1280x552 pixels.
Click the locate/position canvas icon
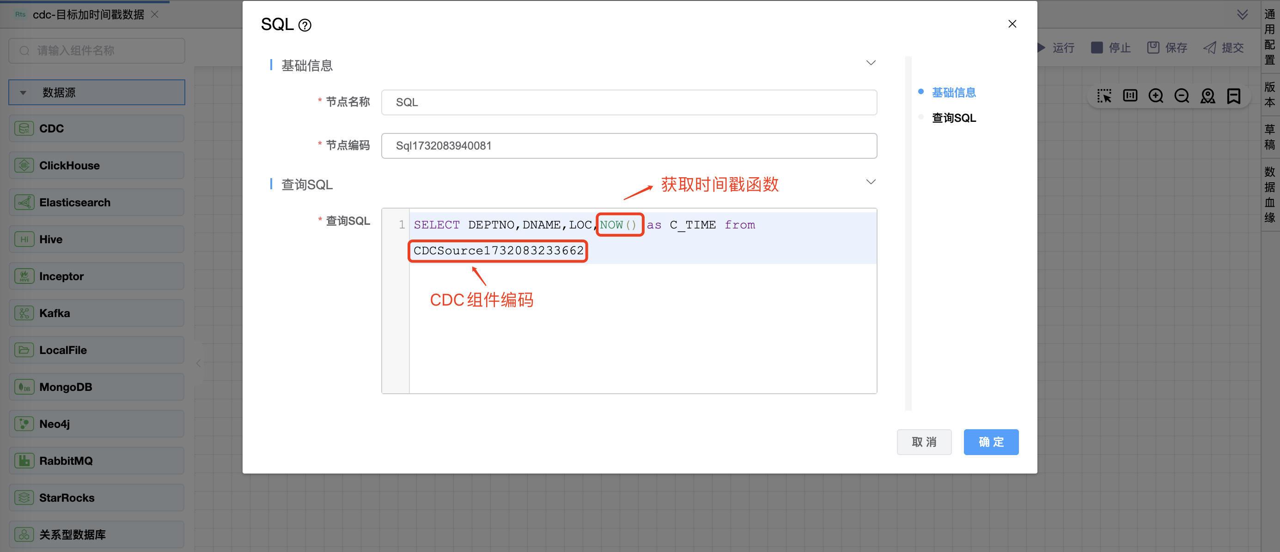[x=1207, y=96]
